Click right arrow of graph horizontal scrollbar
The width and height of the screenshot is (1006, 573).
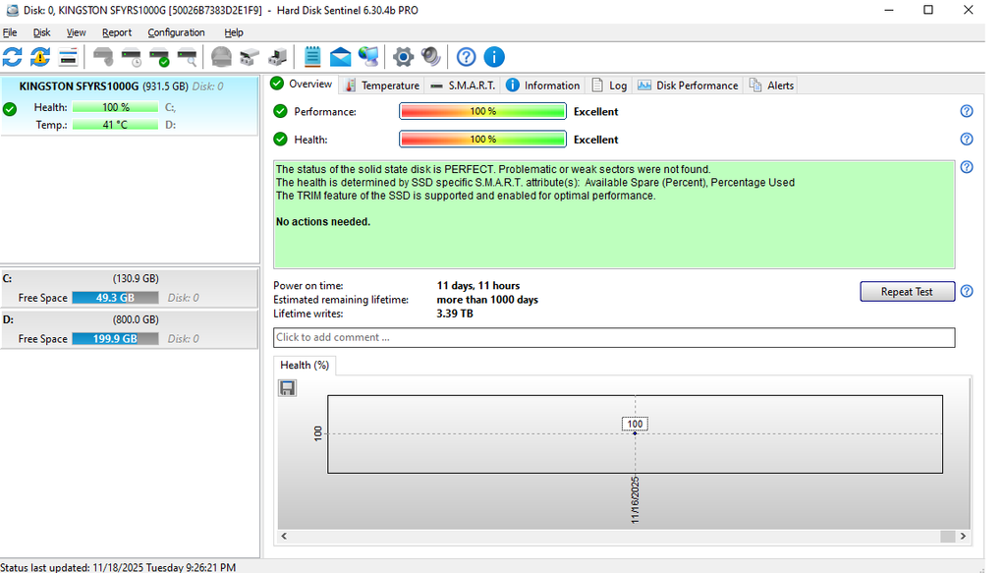pos(964,537)
